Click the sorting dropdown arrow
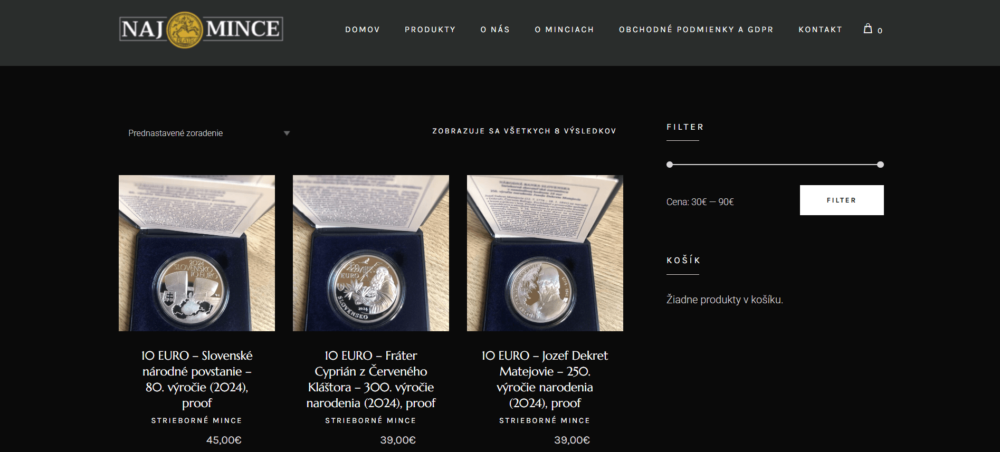The width and height of the screenshot is (1000, 452). (x=287, y=133)
